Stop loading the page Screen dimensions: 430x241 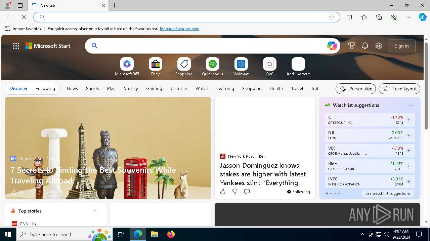pyautogui.click(x=24, y=17)
